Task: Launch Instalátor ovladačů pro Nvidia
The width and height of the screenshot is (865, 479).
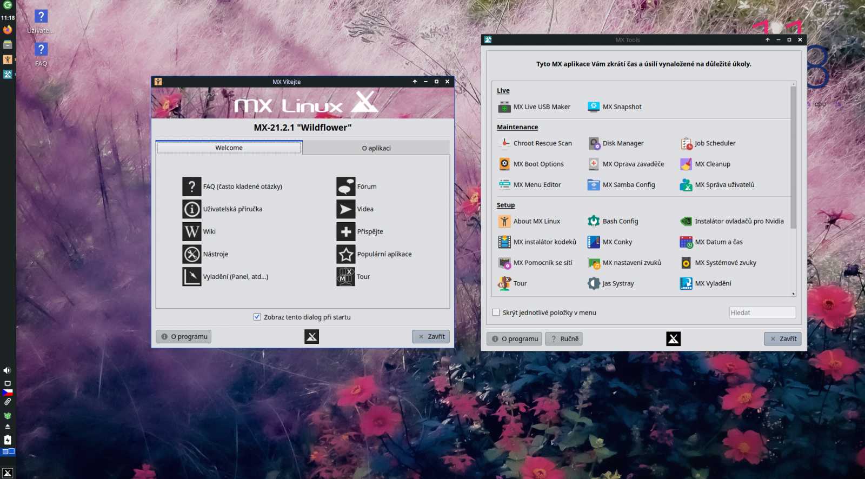Action: (732, 221)
